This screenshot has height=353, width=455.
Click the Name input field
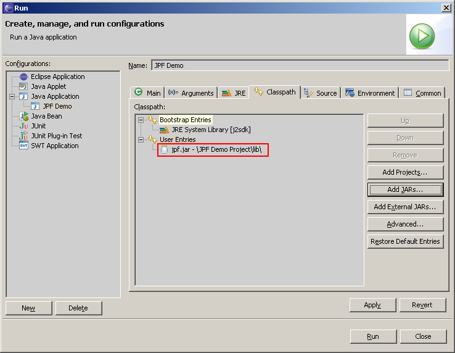(300, 65)
